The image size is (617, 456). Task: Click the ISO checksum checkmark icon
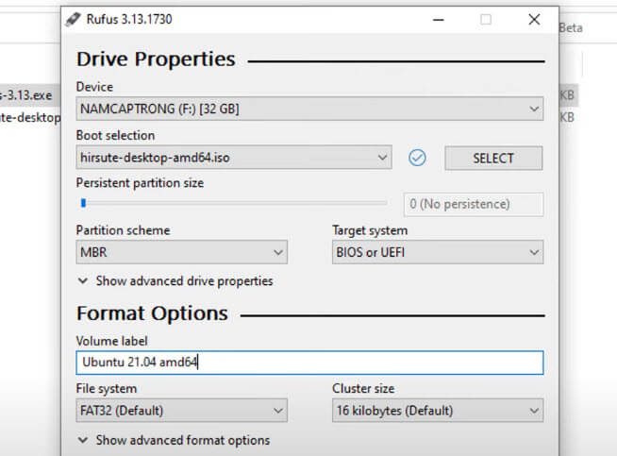(417, 158)
